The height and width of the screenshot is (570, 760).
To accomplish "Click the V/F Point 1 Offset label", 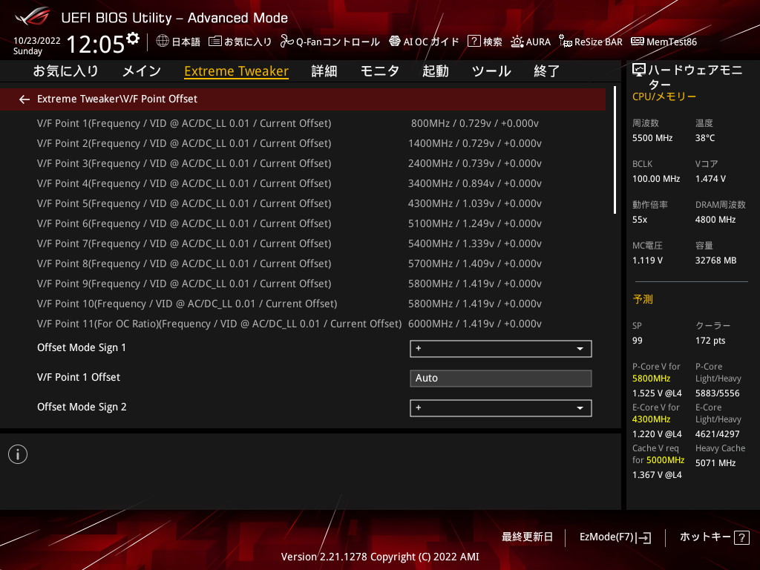I will pyautogui.click(x=79, y=377).
